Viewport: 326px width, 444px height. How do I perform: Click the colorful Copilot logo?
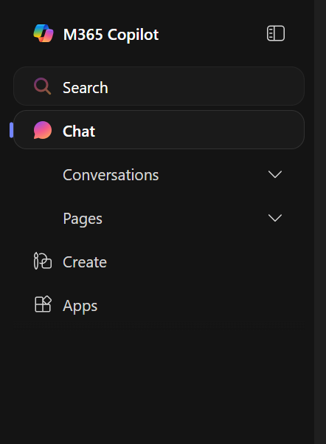44,33
